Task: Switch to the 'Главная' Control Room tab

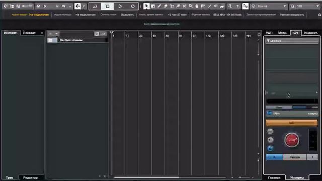Action: [x=274, y=177]
